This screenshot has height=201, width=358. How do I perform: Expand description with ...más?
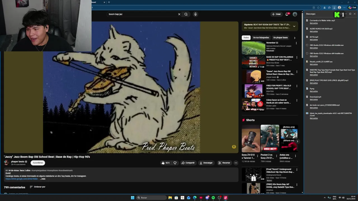(x=42, y=179)
